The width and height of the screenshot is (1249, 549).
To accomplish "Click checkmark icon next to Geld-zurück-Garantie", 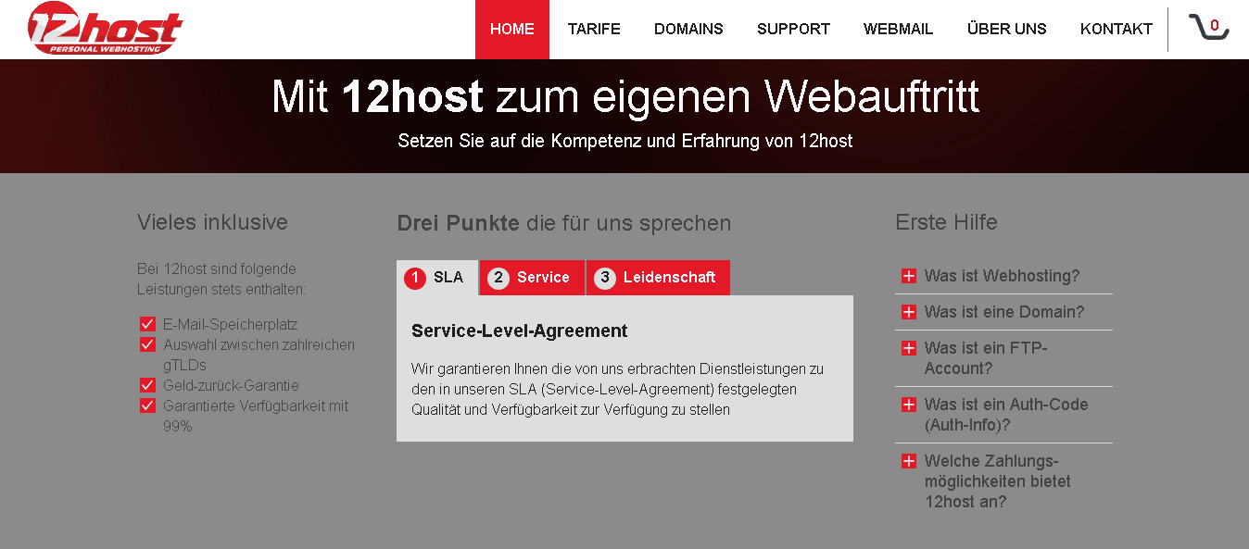I will pos(147,385).
